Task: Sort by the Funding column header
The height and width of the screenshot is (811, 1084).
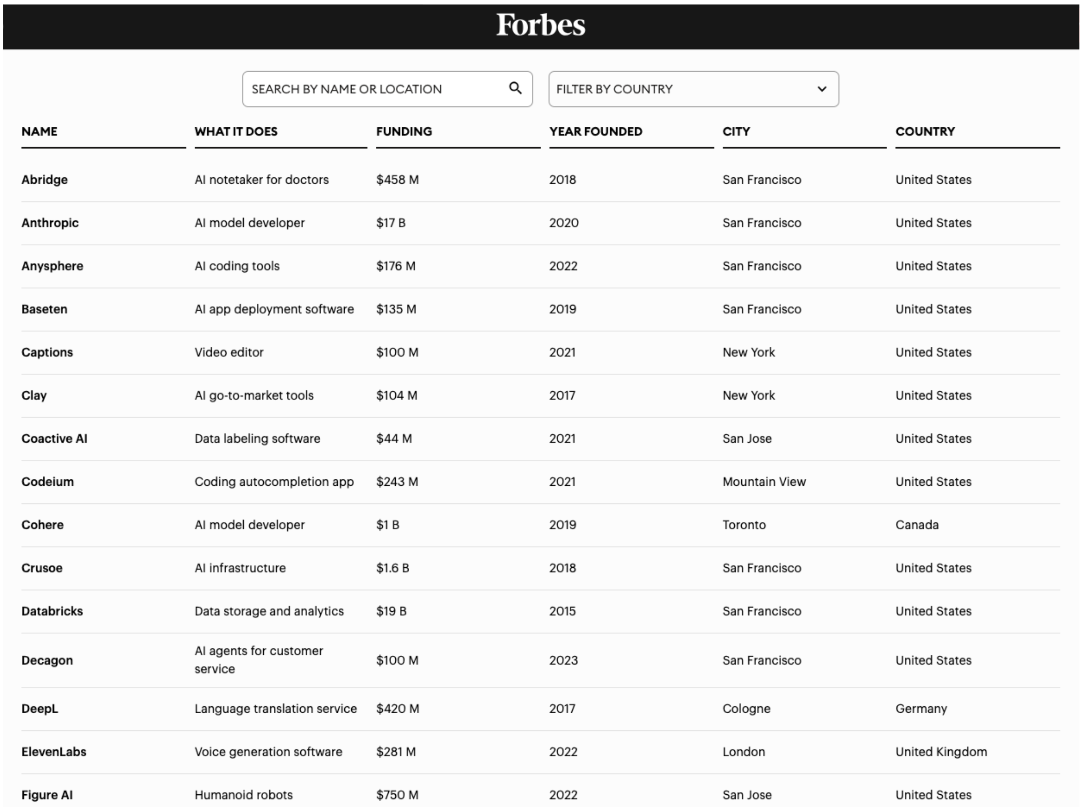Action: point(404,131)
